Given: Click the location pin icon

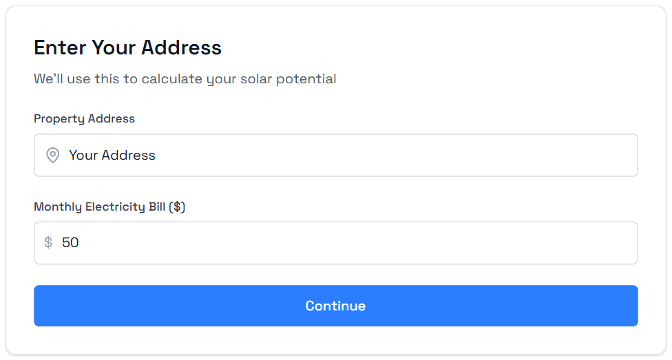Looking at the screenshot, I should 52,155.
